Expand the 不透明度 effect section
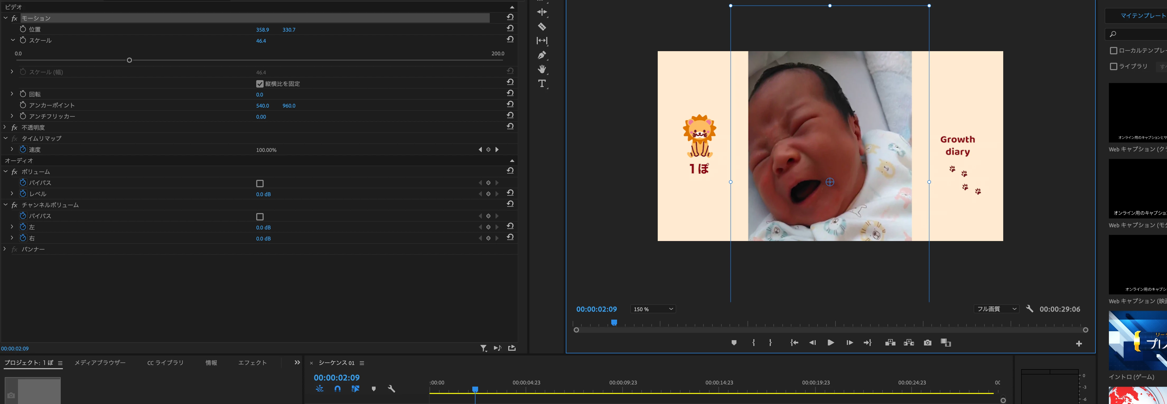The height and width of the screenshot is (404, 1167). click(5, 128)
